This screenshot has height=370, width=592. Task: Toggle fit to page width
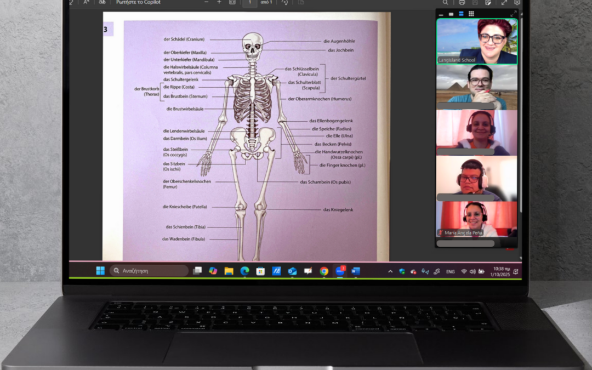coord(232,3)
